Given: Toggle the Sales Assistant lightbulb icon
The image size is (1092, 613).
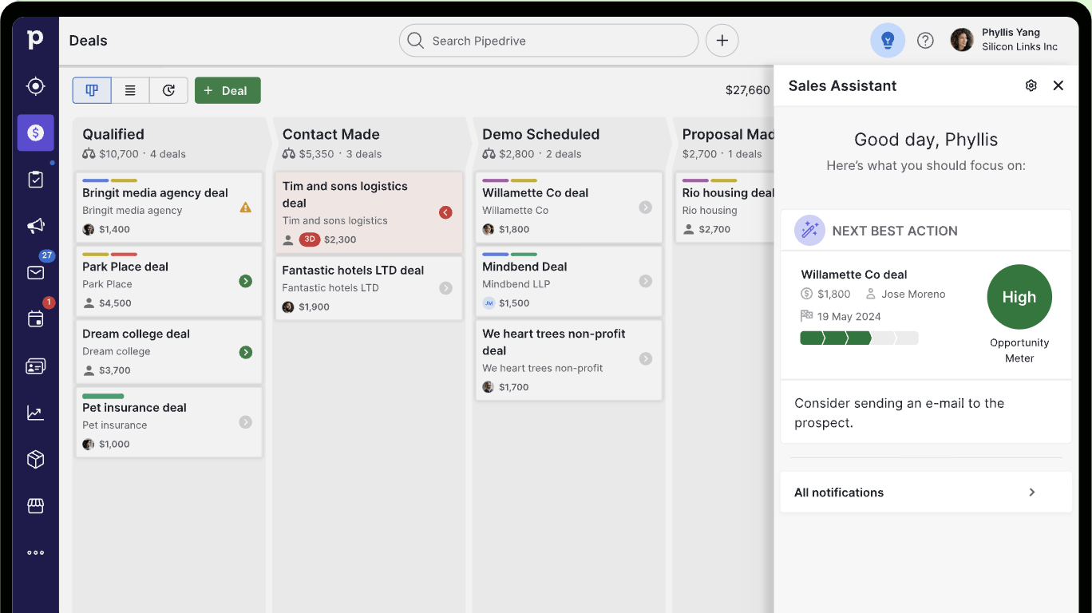Looking at the screenshot, I should pos(888,40).
